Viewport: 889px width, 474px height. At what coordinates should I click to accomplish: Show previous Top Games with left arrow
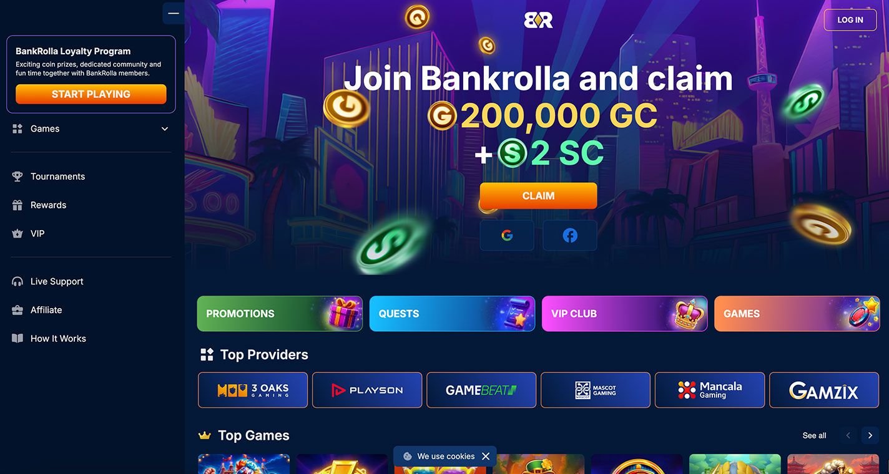[x=848, y=435]
